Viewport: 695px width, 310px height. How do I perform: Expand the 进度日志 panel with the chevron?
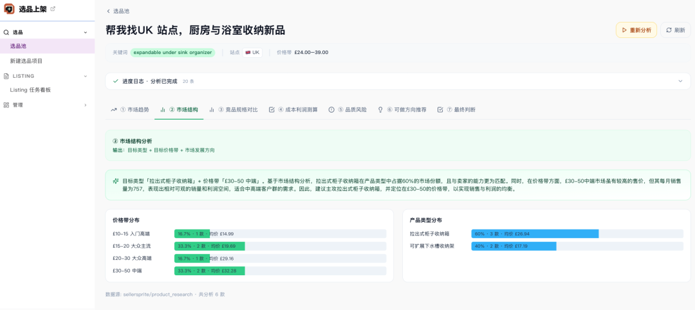[x=681, y=81]
